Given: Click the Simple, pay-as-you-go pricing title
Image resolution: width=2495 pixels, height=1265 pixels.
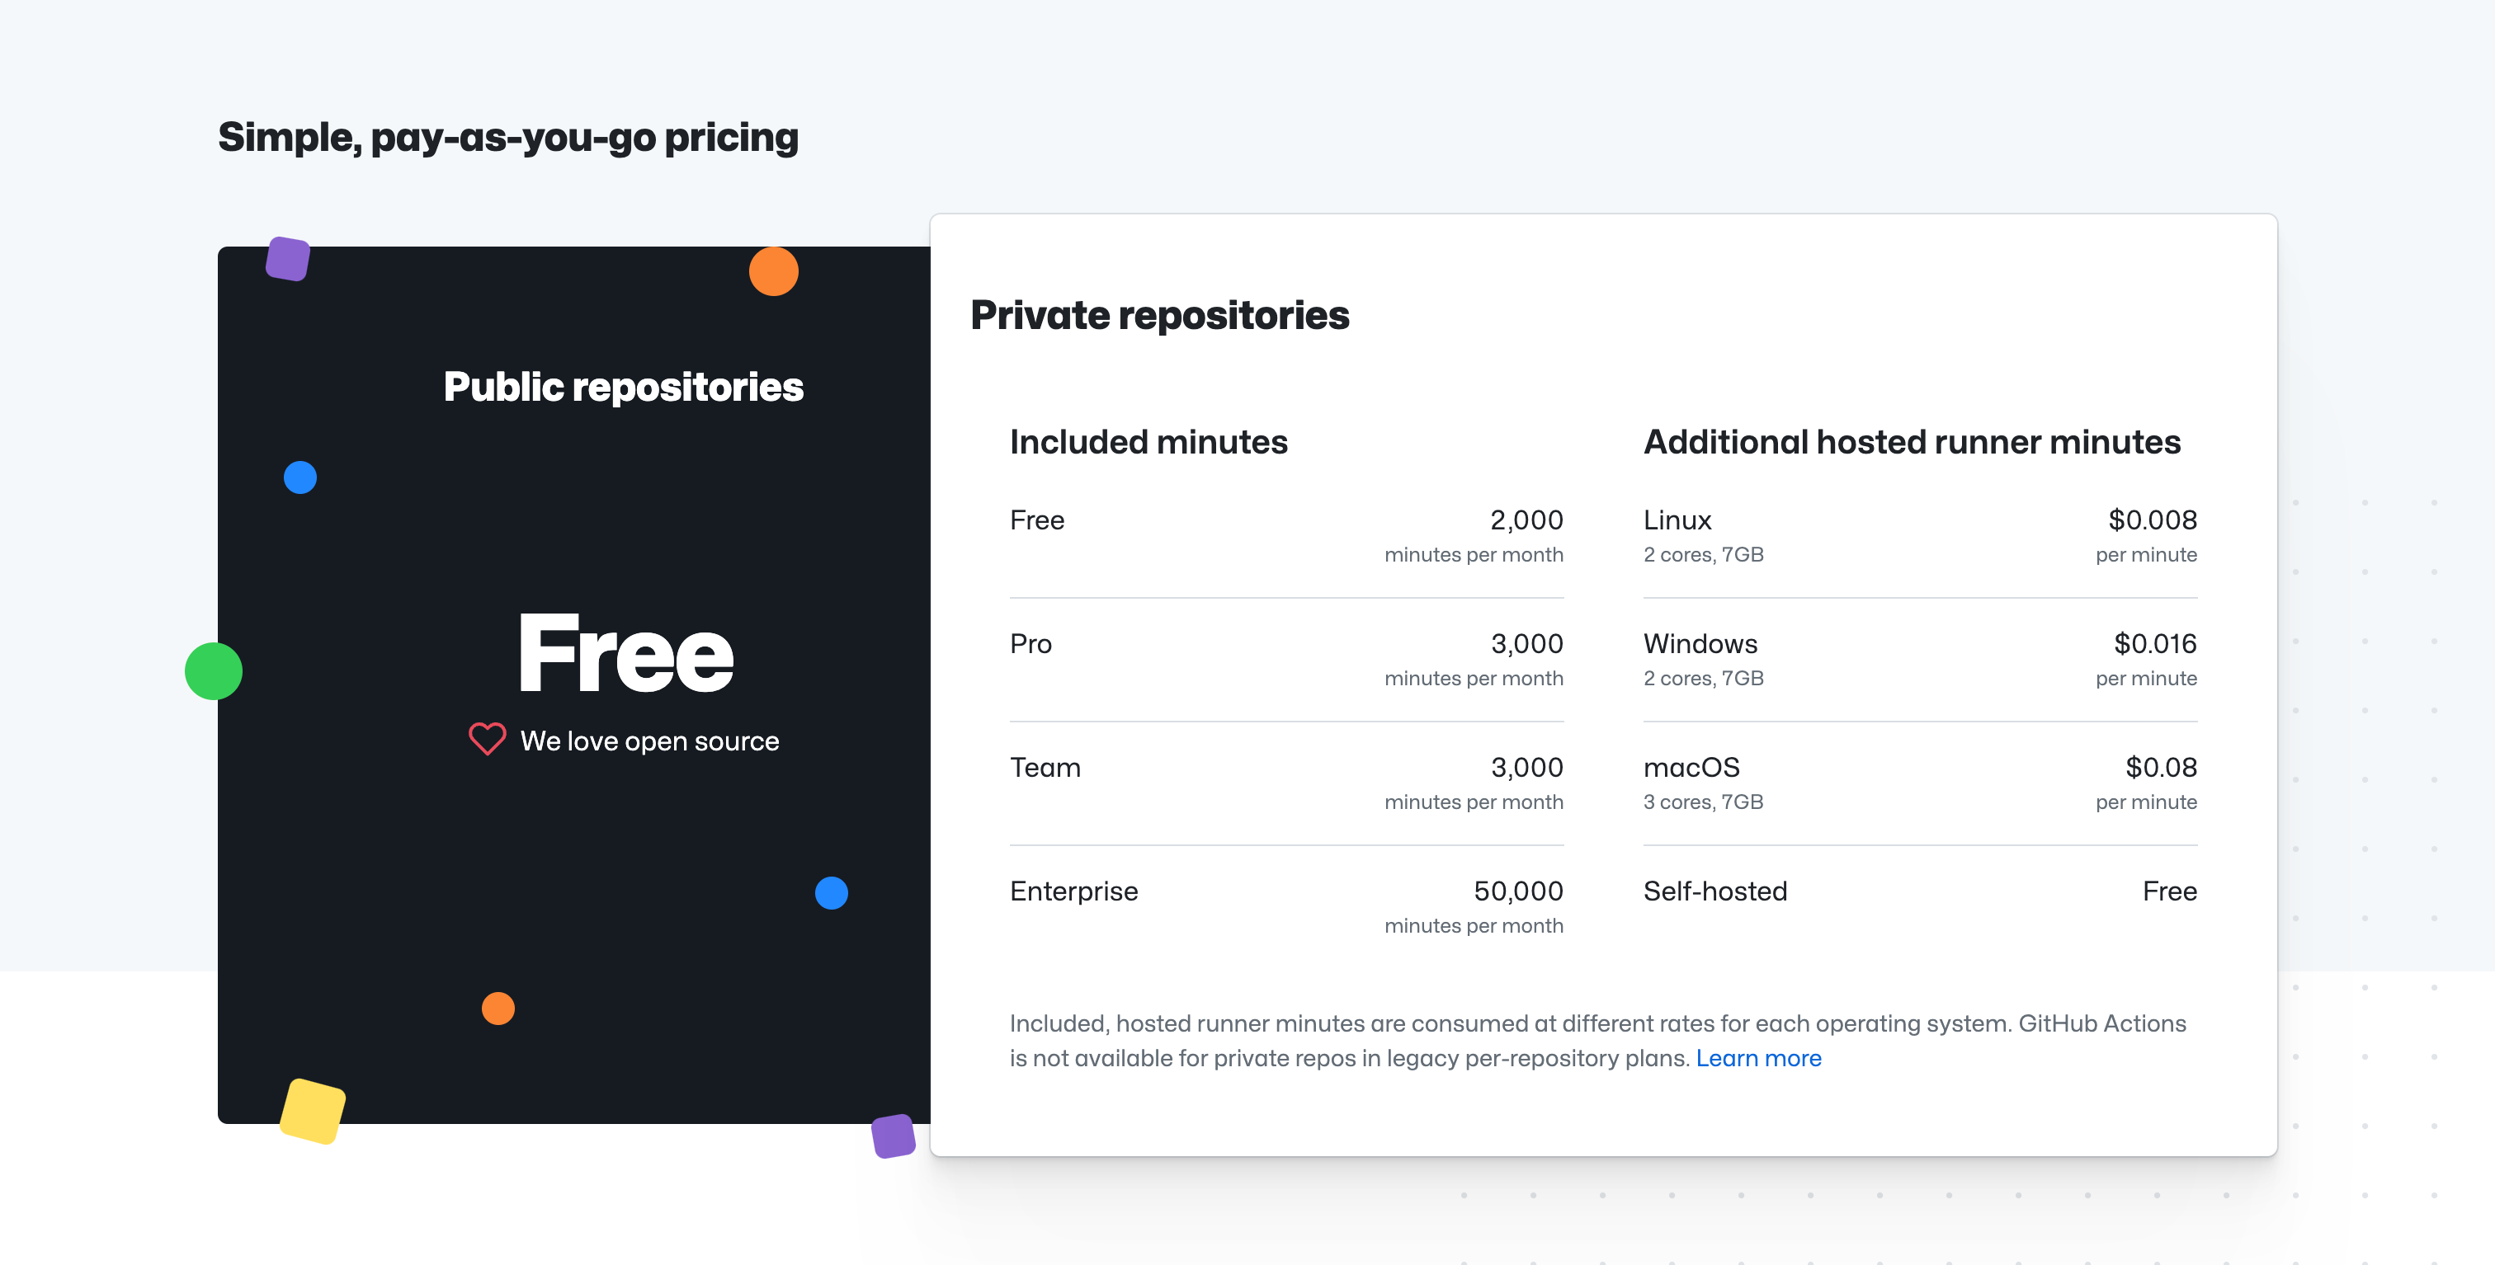Looking at the screenshot, I should pos(507,138).
